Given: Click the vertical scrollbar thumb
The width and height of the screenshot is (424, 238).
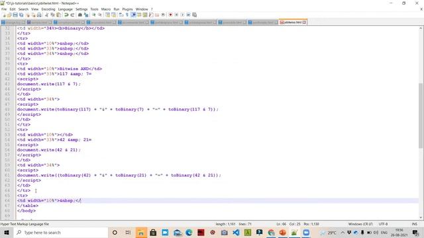Looking at the screenshot, I should click(x=421, y=116).
